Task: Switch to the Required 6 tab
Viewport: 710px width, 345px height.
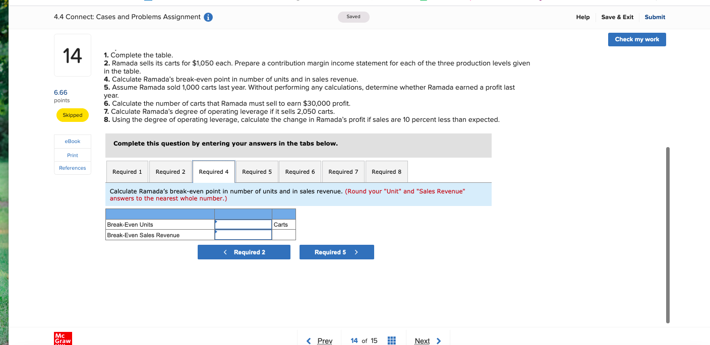Action: coord(300,172)
